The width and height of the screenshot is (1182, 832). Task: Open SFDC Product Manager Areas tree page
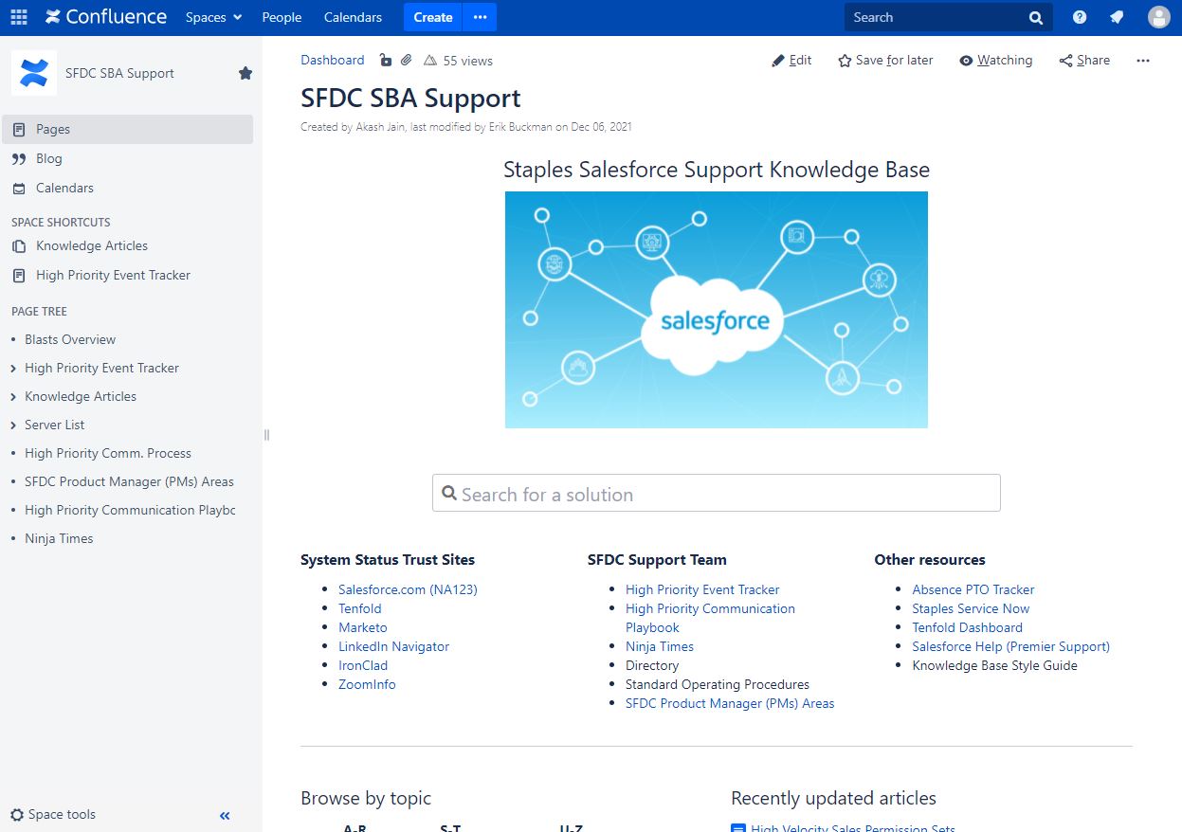[129, 481]
